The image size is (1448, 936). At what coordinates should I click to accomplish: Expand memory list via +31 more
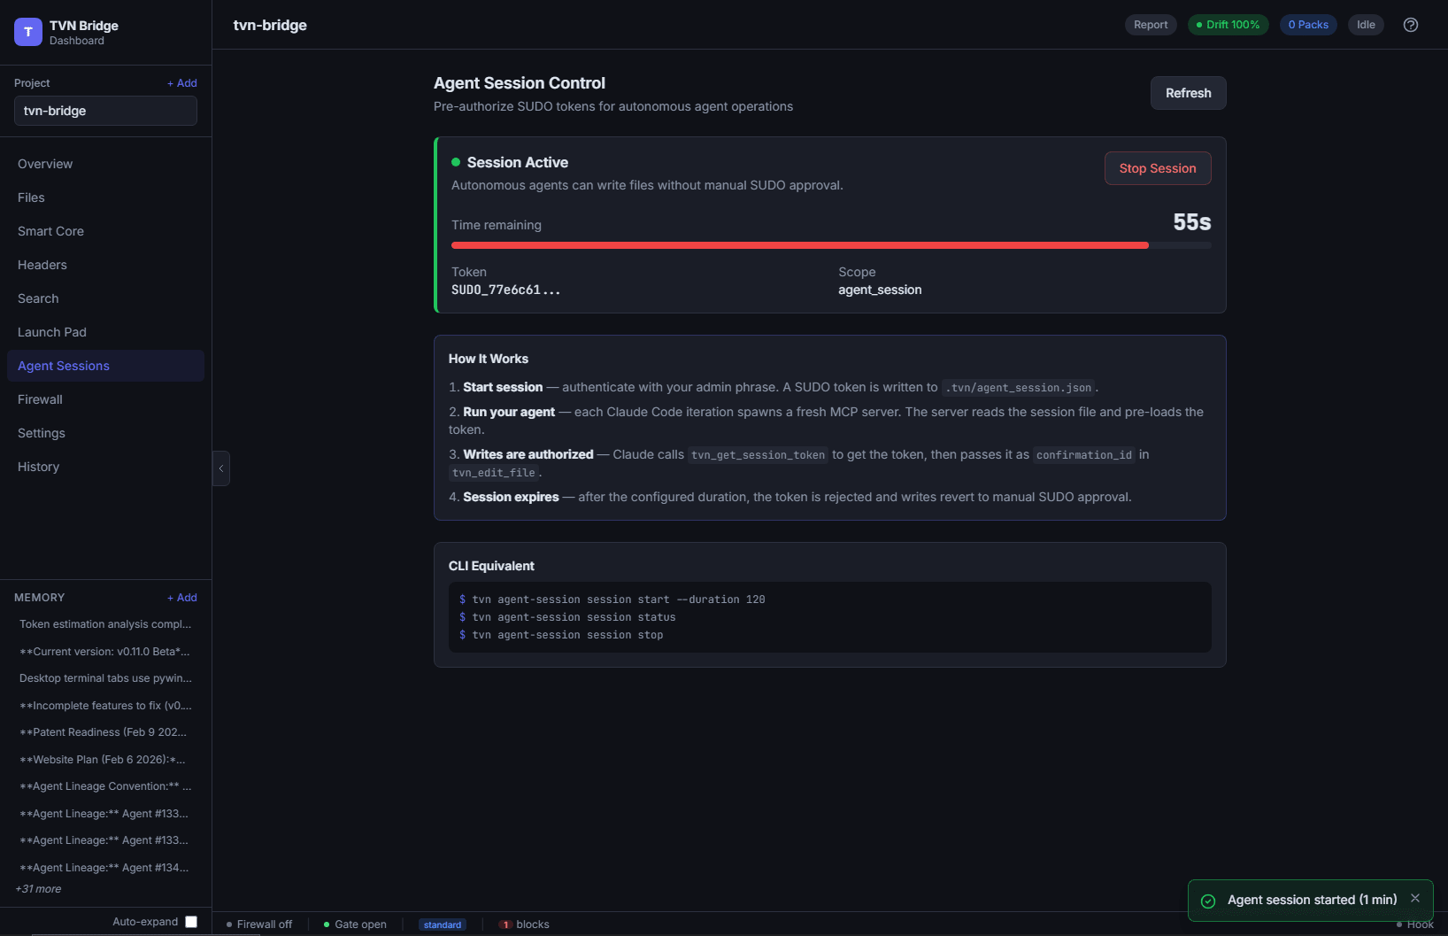click(38, 888)
